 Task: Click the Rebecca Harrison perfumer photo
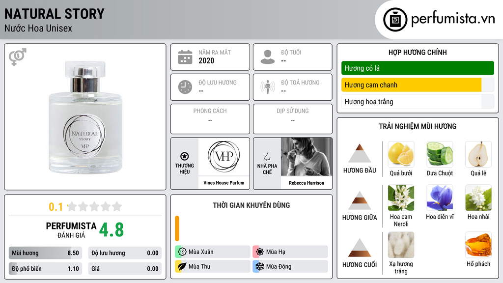click(307, 157)
